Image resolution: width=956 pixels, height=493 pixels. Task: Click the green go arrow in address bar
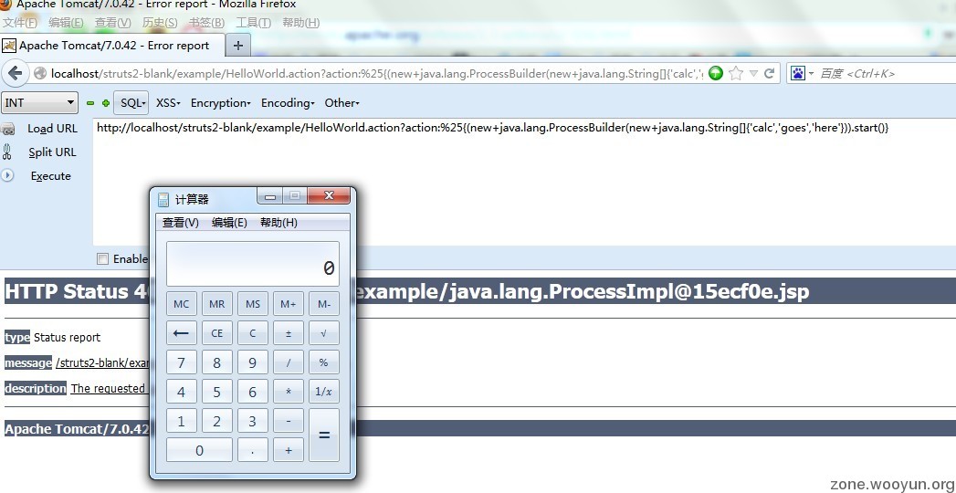pos(717,74)
